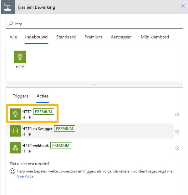Show the Triggers list
188x195 pixels.
pyautogui.click(x=20, y=96)
